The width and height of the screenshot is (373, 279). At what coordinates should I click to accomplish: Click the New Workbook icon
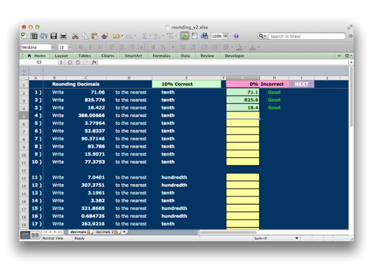[24, 36]
